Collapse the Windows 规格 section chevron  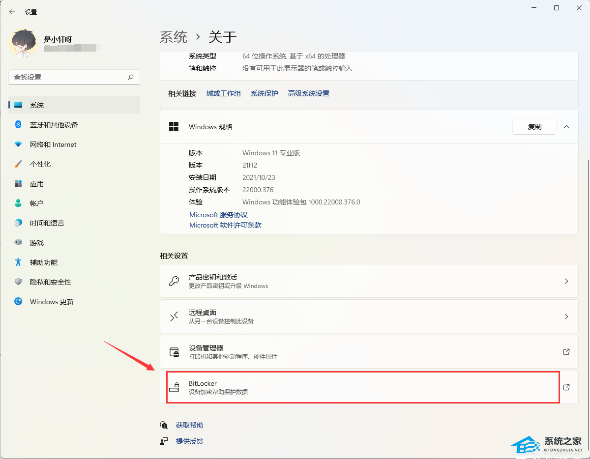coord(566,127)
